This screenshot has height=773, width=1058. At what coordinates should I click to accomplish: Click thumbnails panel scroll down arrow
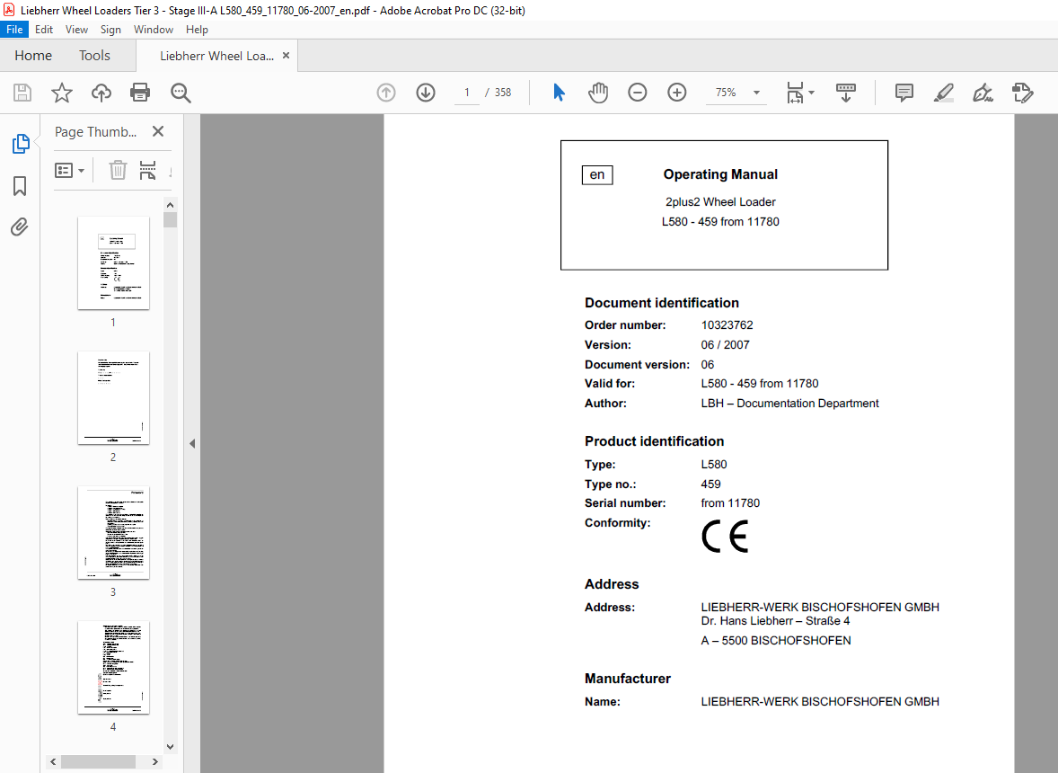click(170, 747)
